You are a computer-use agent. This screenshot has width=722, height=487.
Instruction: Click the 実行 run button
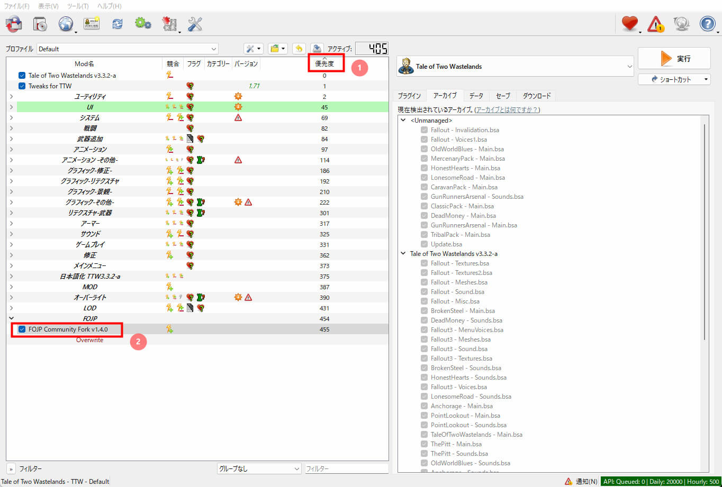(674, 58)
